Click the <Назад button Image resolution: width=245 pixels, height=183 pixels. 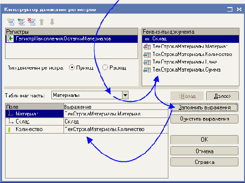click(x=187, y=96)
